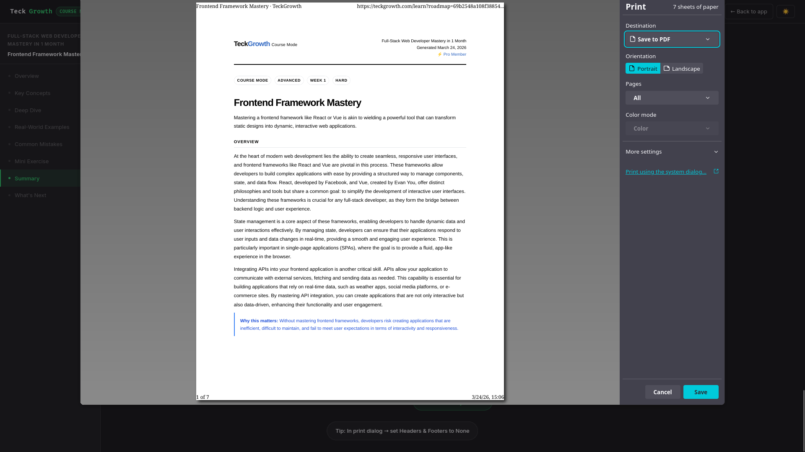
Task: Click the 'Pro Member' label in preview
Action: point(452,54)
